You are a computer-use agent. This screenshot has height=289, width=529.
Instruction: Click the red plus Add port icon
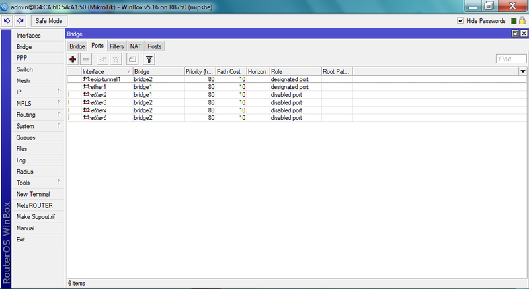(73, 59)
